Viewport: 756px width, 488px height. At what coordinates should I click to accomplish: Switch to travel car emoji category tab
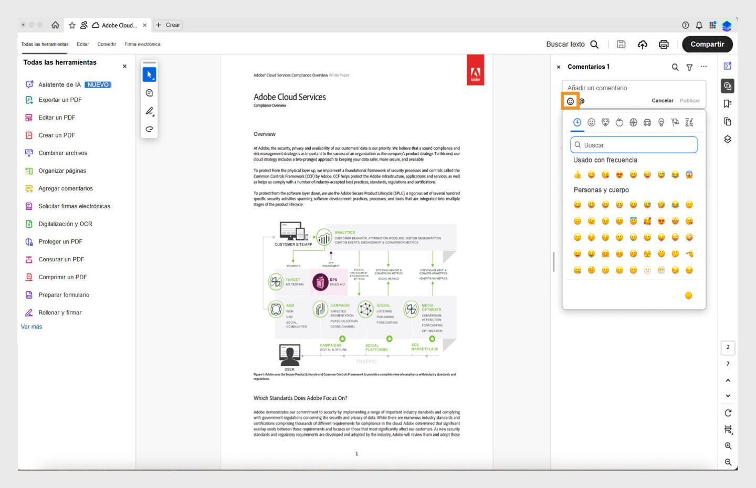pos(647,122)
